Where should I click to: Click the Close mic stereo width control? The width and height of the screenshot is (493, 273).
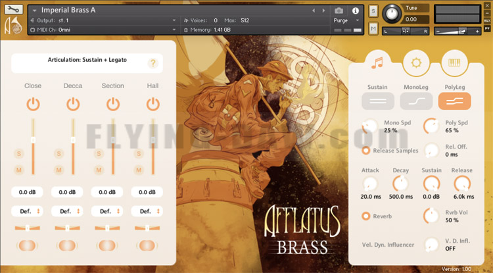pyautogui.click(x=28, y=245)
